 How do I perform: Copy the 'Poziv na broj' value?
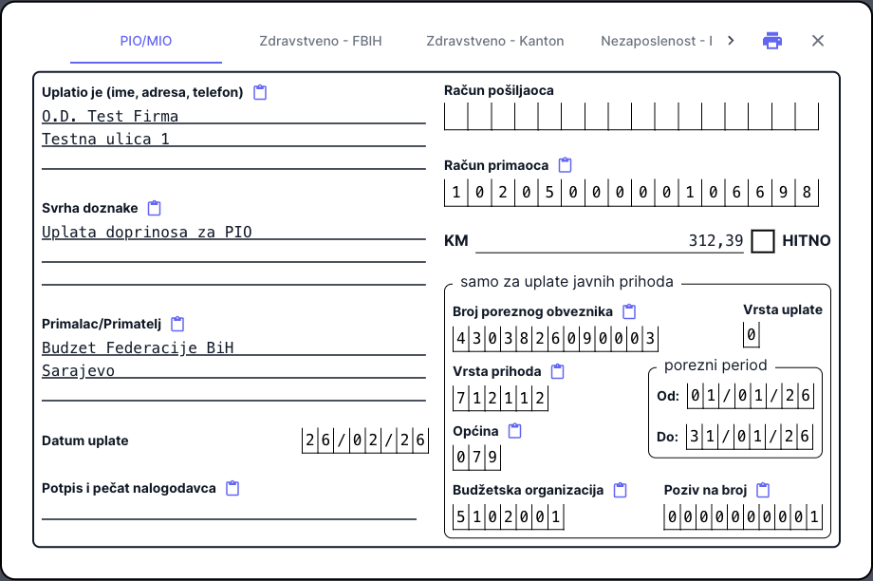click(763, 491)
